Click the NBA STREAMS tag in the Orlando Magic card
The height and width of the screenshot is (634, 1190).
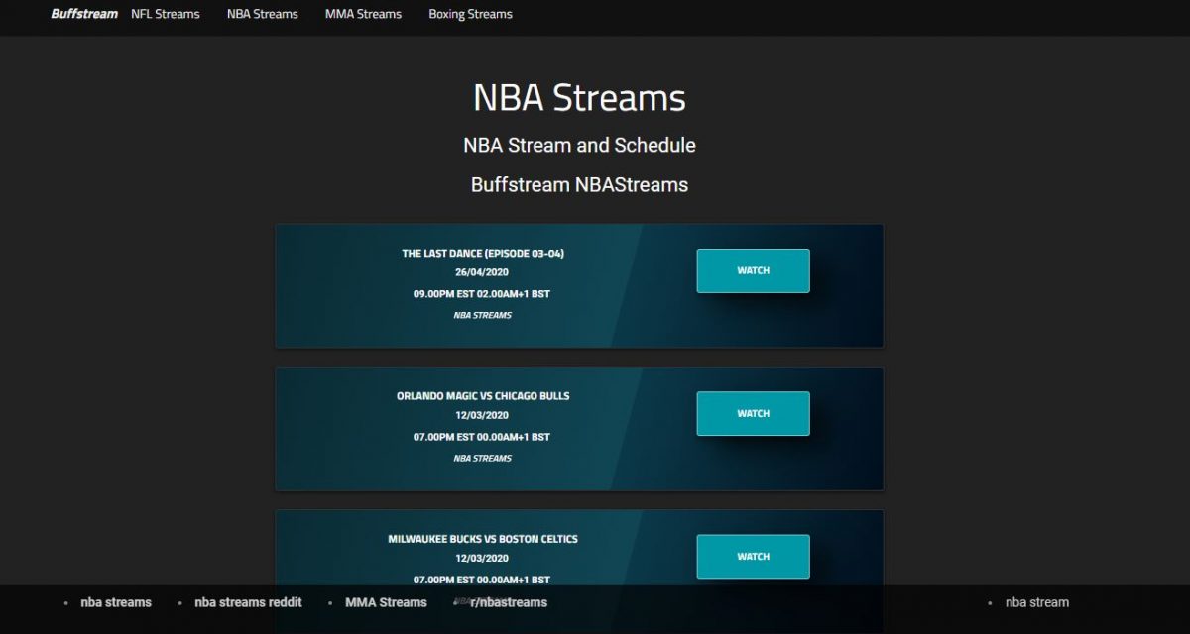click(483, 459)
